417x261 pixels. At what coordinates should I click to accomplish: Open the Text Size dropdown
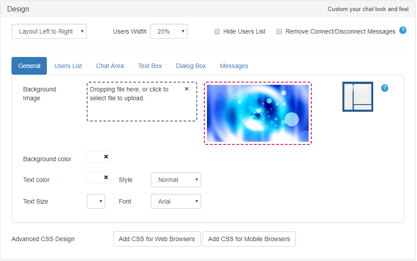(x=96, y=201)
